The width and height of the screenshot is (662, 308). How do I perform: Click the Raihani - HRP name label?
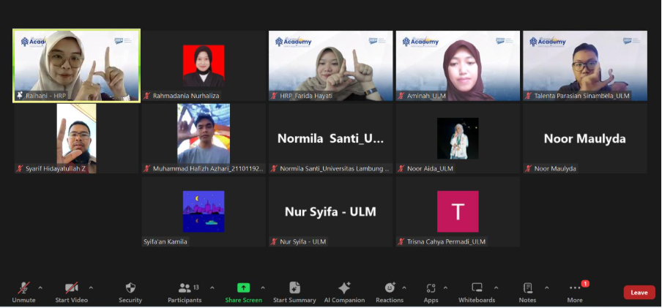point(46,96)
